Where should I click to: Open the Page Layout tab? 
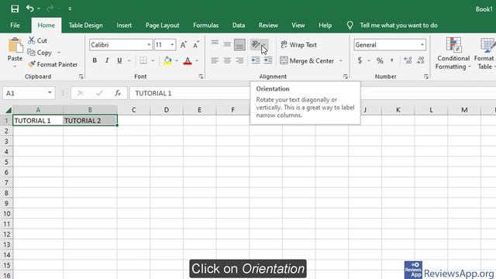(162, 26)
